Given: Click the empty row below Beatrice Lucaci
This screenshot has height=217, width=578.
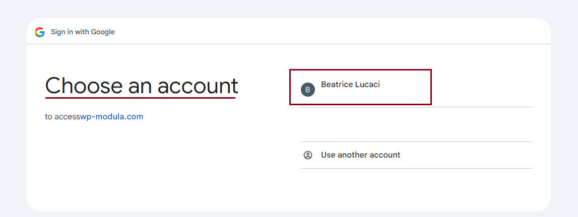Looking at the screenshot, I should click(x=416, y=124).
